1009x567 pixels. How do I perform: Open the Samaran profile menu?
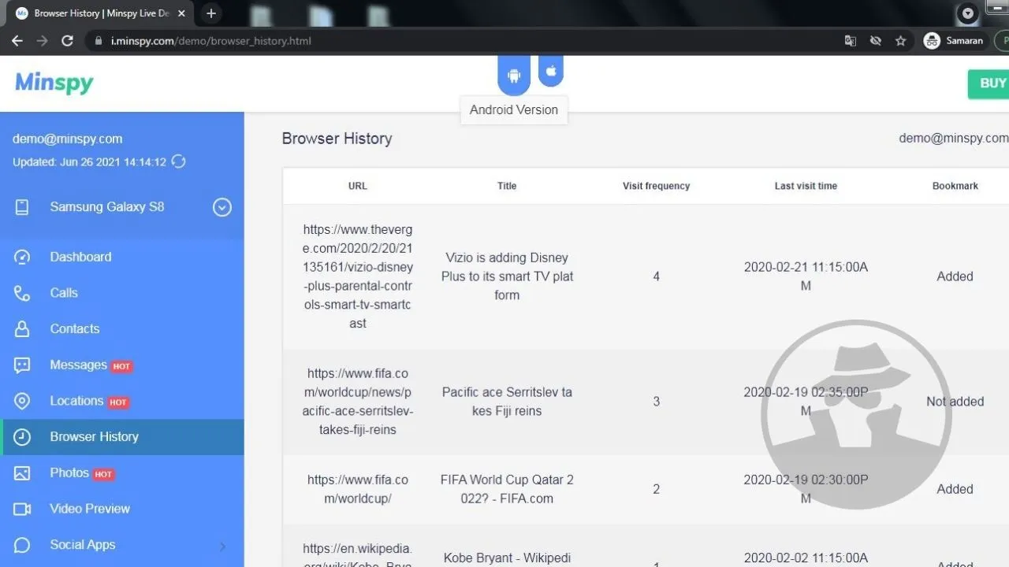pos(954,41)
